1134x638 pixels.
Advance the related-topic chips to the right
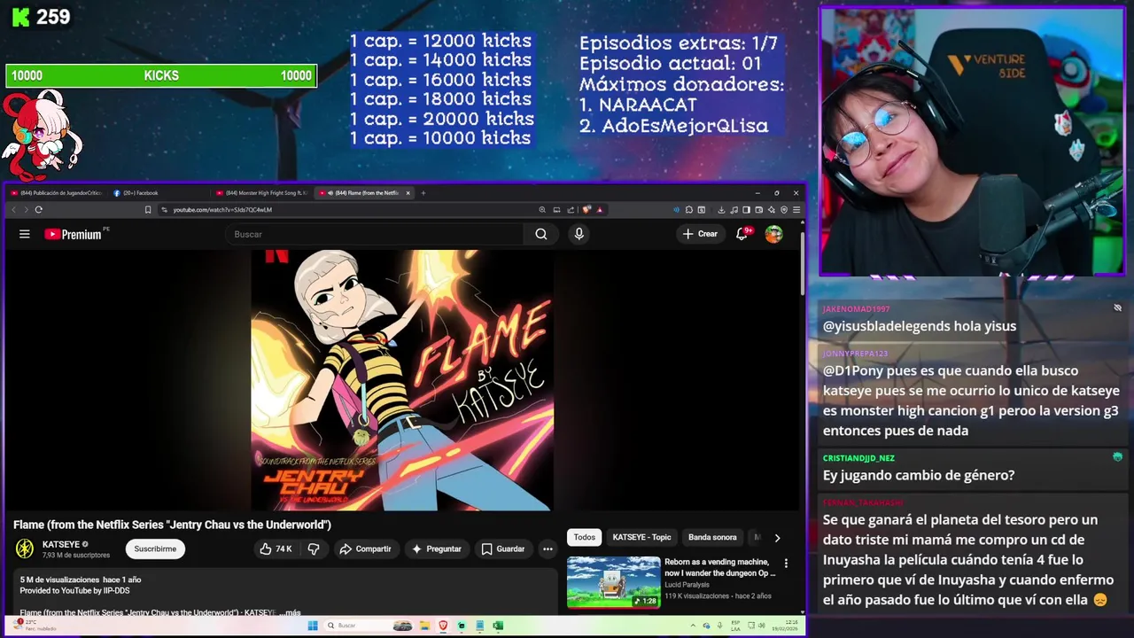click(777, 538)
